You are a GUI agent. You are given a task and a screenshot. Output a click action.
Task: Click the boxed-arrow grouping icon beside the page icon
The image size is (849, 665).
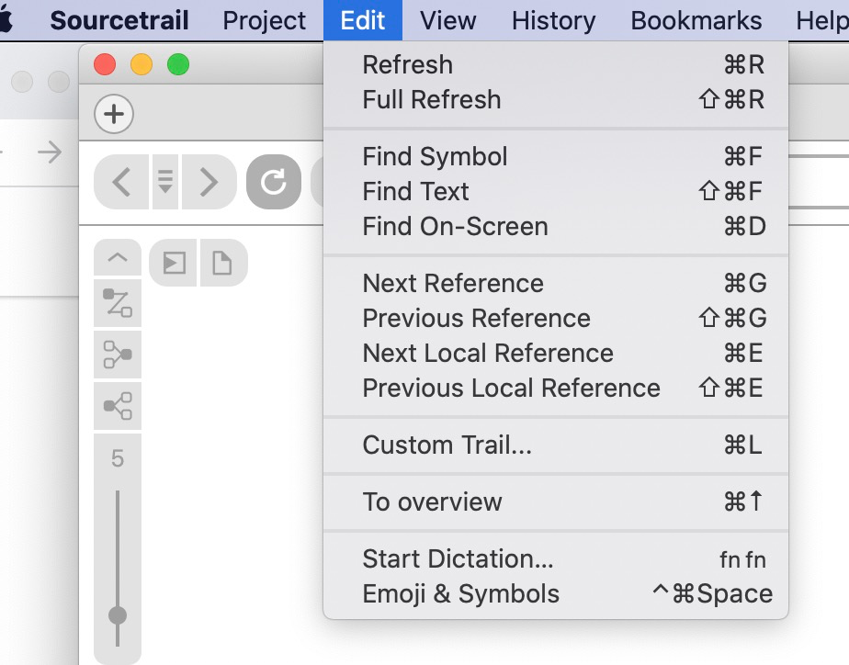tap(174, 264)
